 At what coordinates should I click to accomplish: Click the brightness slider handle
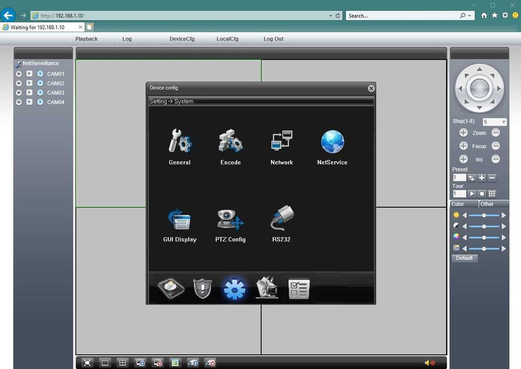click(x=484, y=216)
